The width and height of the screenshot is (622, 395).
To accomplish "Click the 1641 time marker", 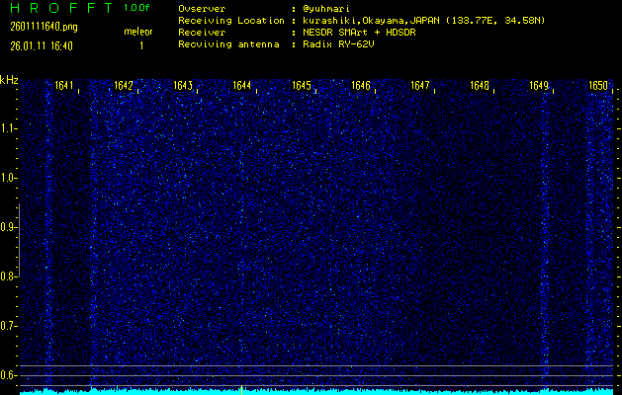I will (63, 86).
